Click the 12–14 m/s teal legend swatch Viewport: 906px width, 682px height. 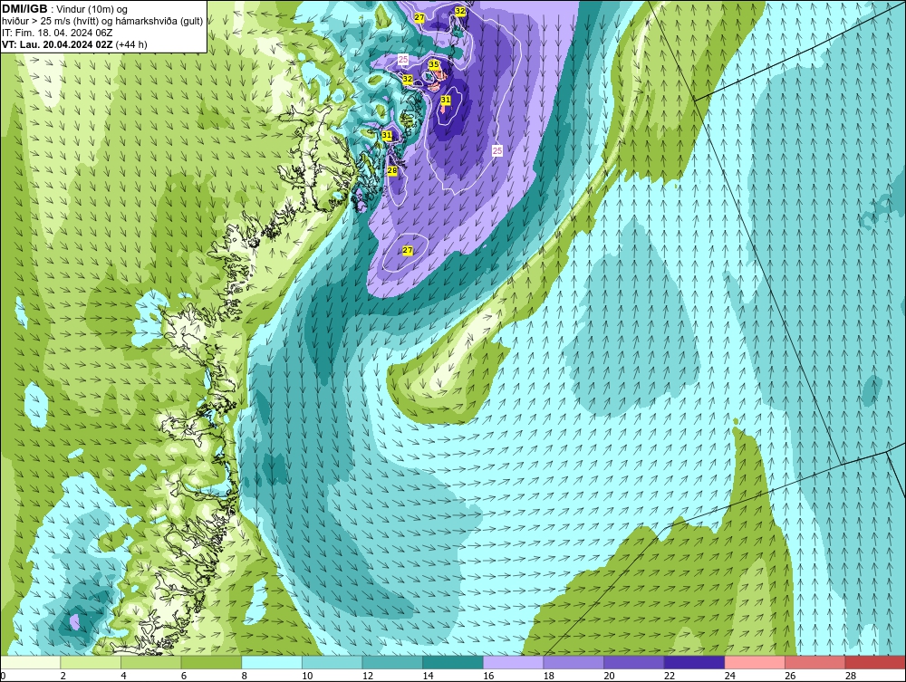pyautogui.click(x=392, y=662)
